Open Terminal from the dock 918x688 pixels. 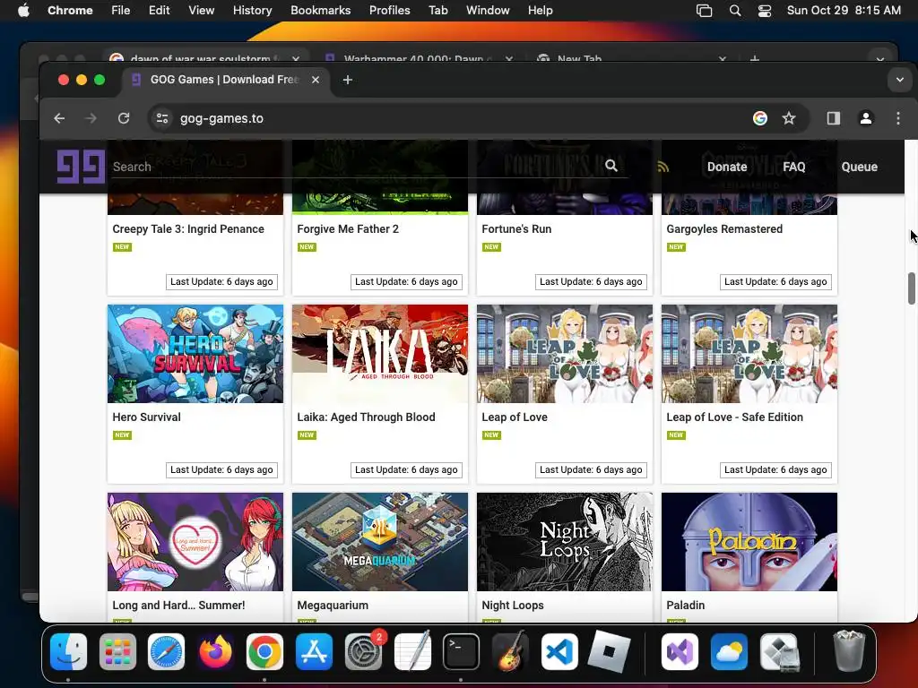pos(462,652)
